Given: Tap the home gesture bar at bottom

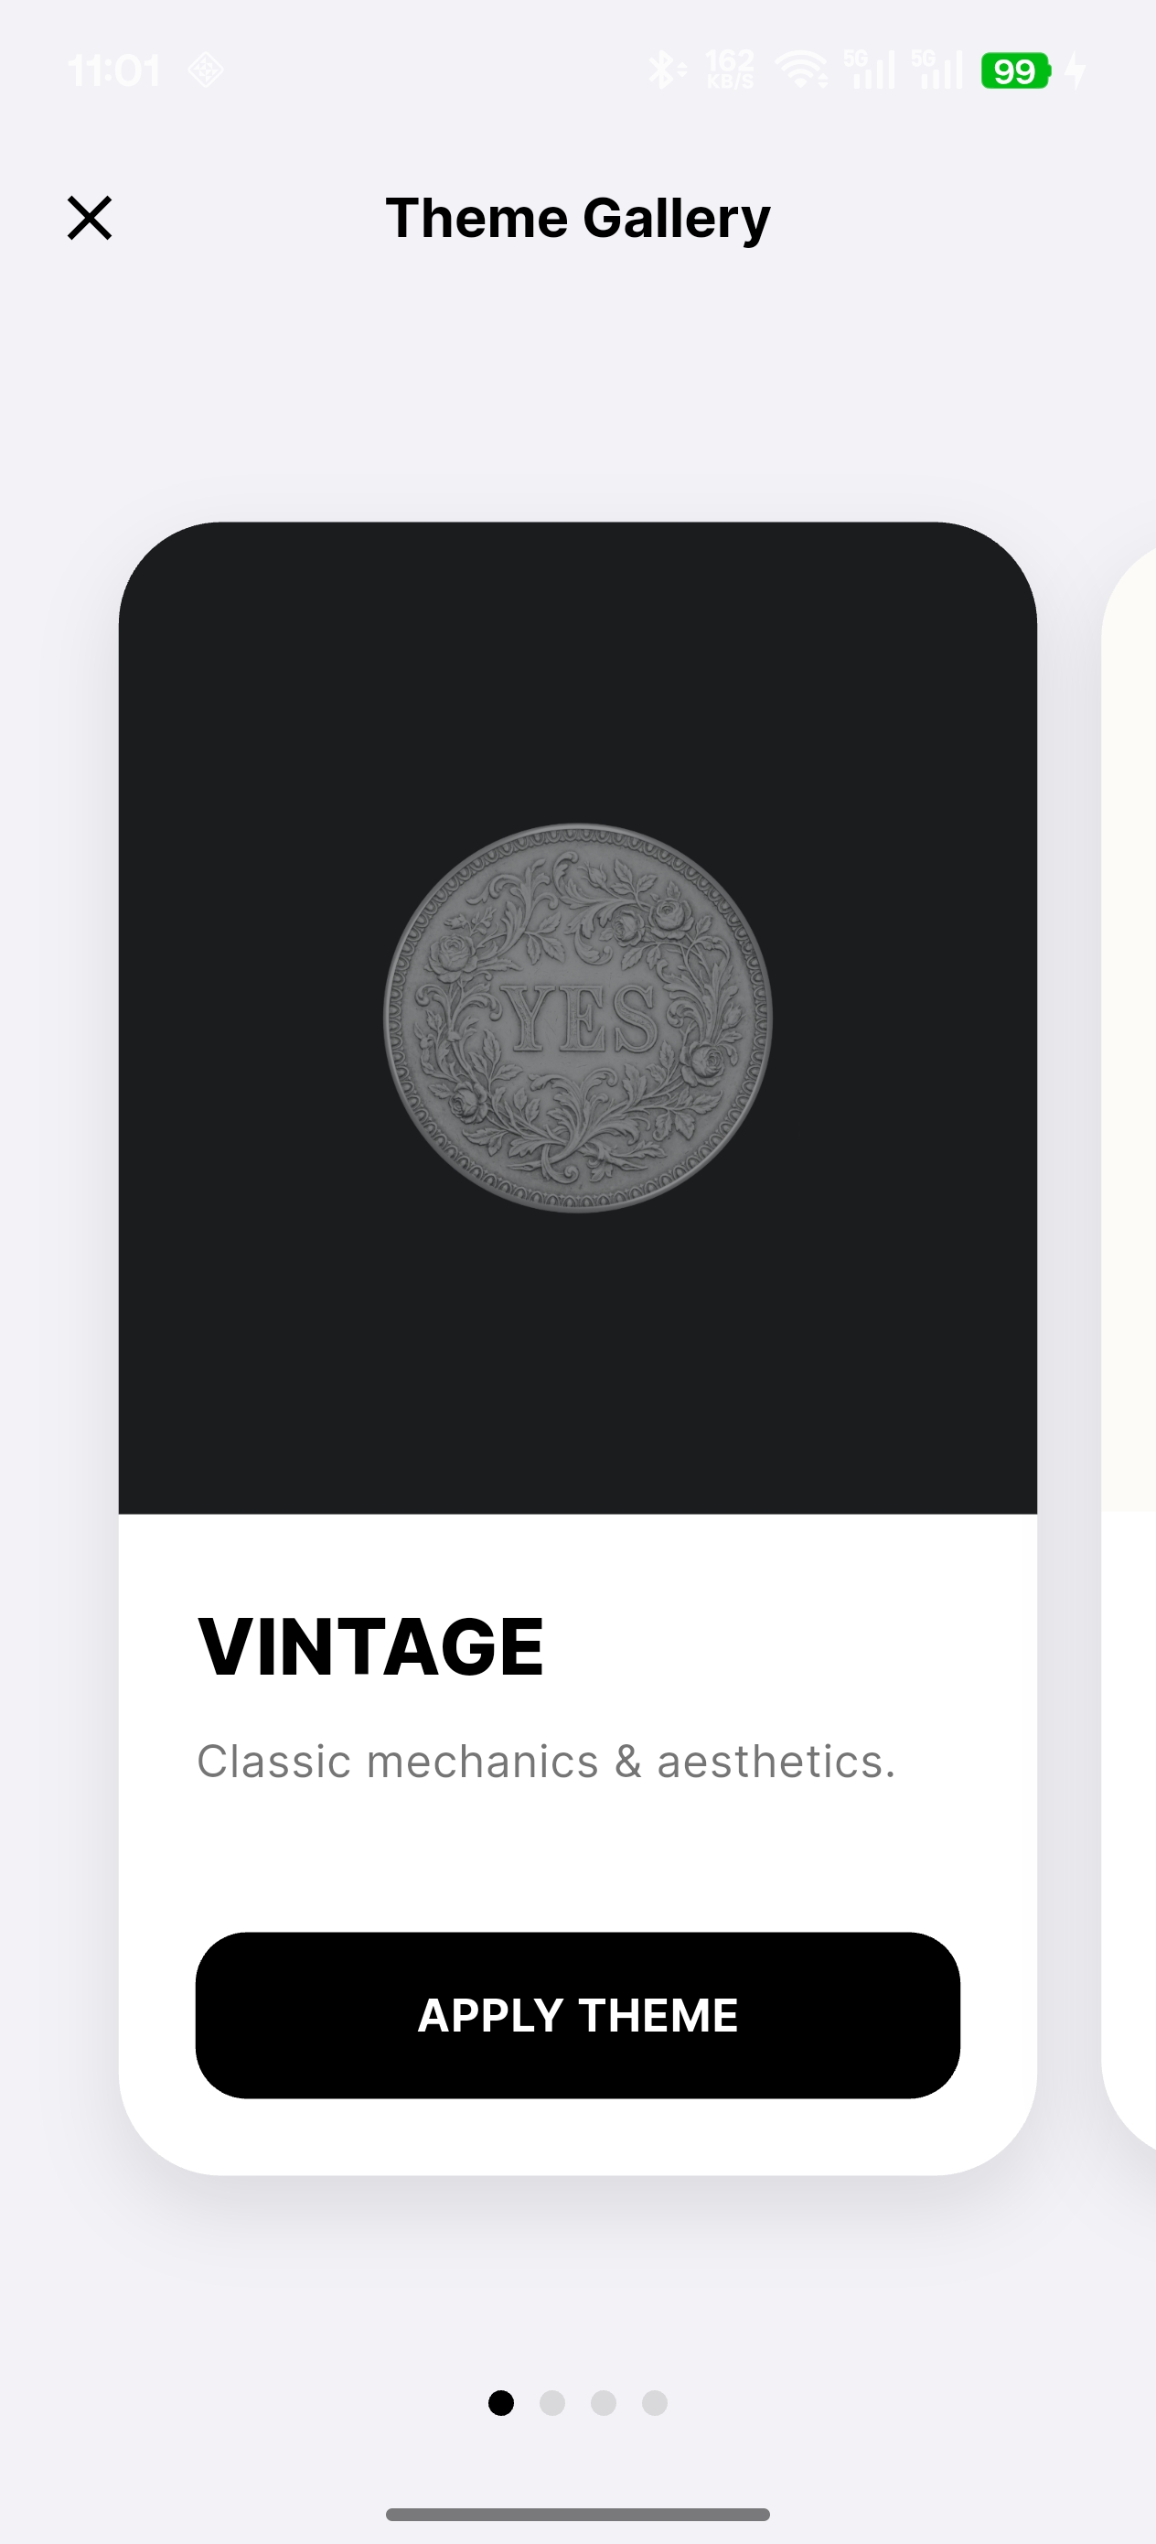Looking at the screenshot, I should (577, 2515).
